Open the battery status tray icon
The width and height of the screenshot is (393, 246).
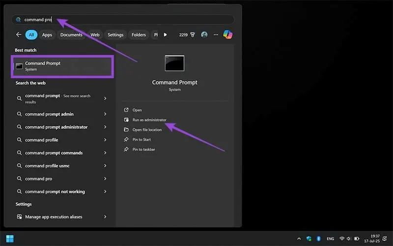[357, 239]
